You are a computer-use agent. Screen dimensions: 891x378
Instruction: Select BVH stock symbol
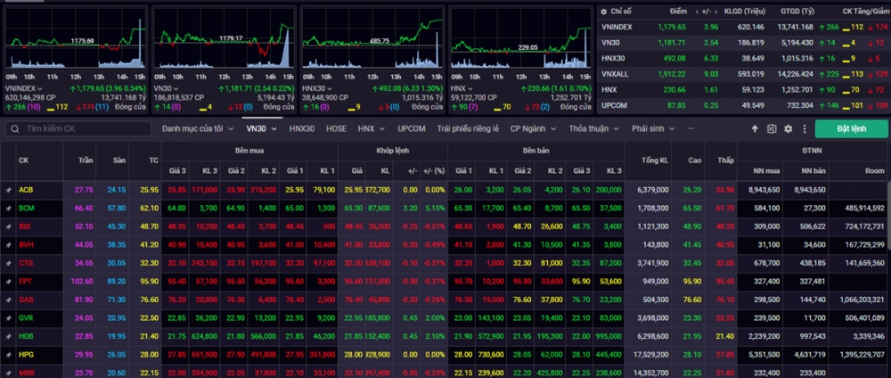coord(26,245)
